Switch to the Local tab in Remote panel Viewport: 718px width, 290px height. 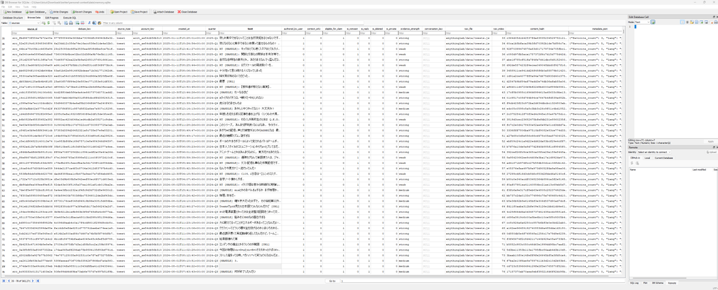(647, 158)
